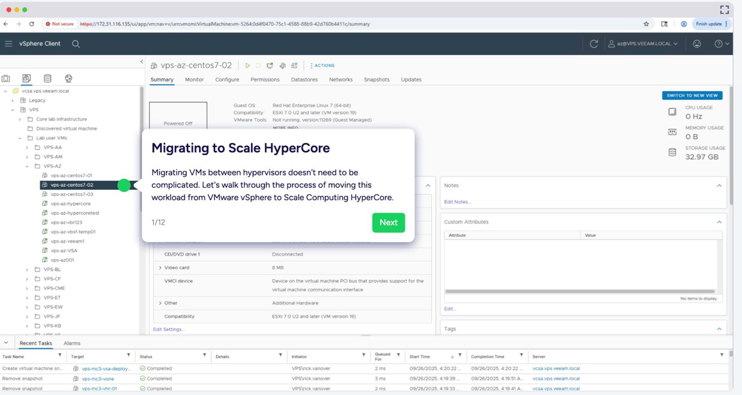Screen dimensions: 742x395
Task: Expand the VPS-BL folder in the tree
Action: click(28, 270)
